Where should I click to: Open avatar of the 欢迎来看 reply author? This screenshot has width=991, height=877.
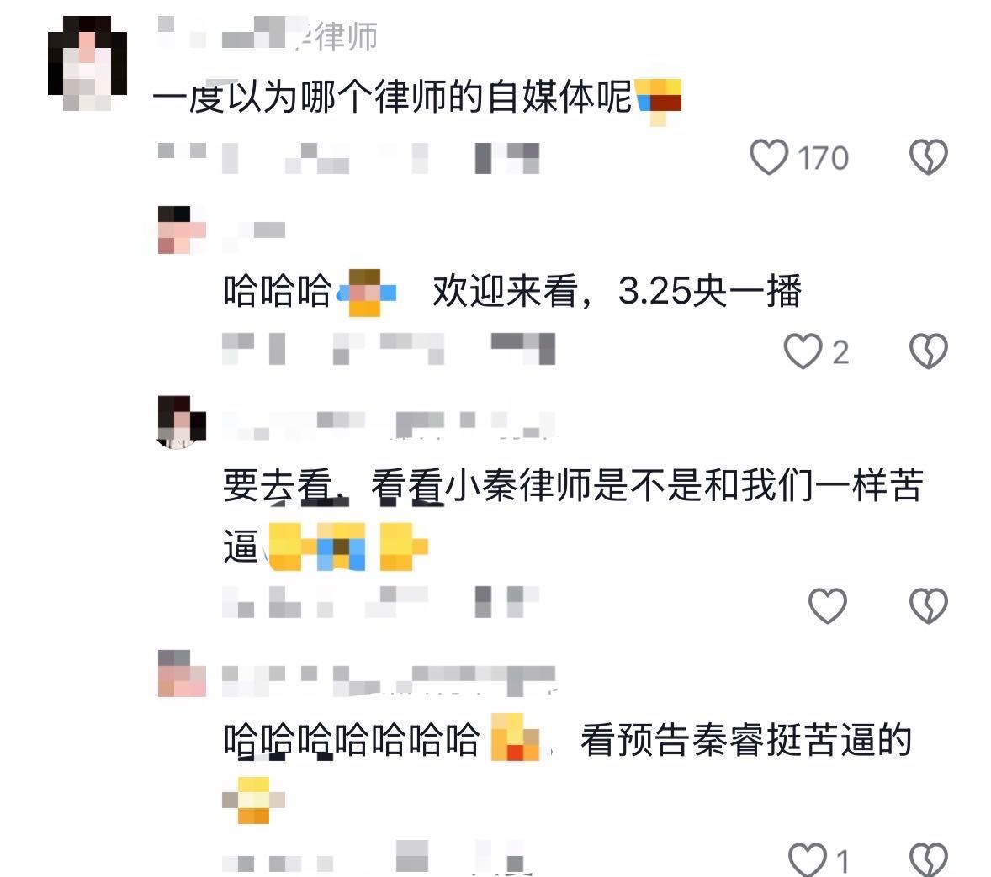coord(182,230)
